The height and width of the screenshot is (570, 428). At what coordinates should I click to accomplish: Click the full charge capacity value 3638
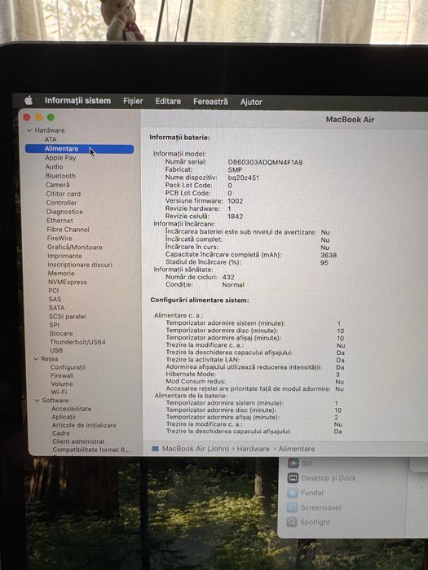coord(329,255)
